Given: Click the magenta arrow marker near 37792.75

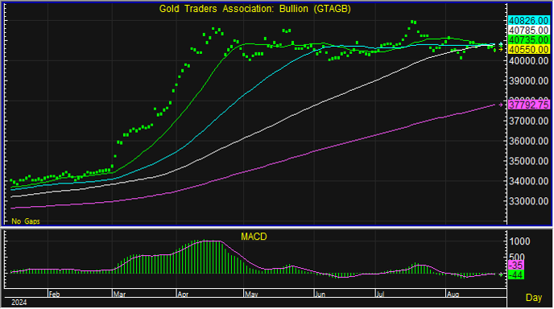Looking at the screenshot, I should coord(501,105).
